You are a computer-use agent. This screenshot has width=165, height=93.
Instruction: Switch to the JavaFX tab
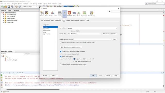point(68,20)
